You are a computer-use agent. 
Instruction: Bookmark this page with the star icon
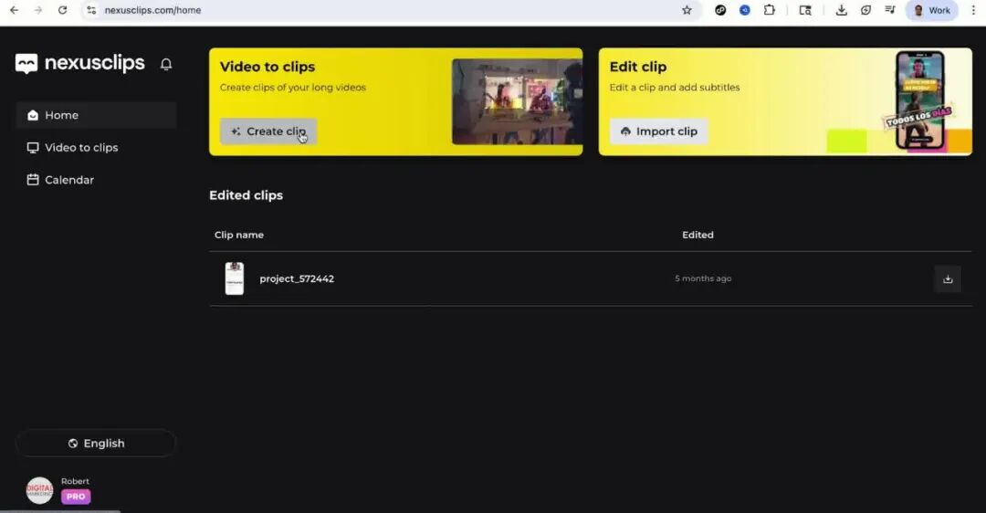687,10
